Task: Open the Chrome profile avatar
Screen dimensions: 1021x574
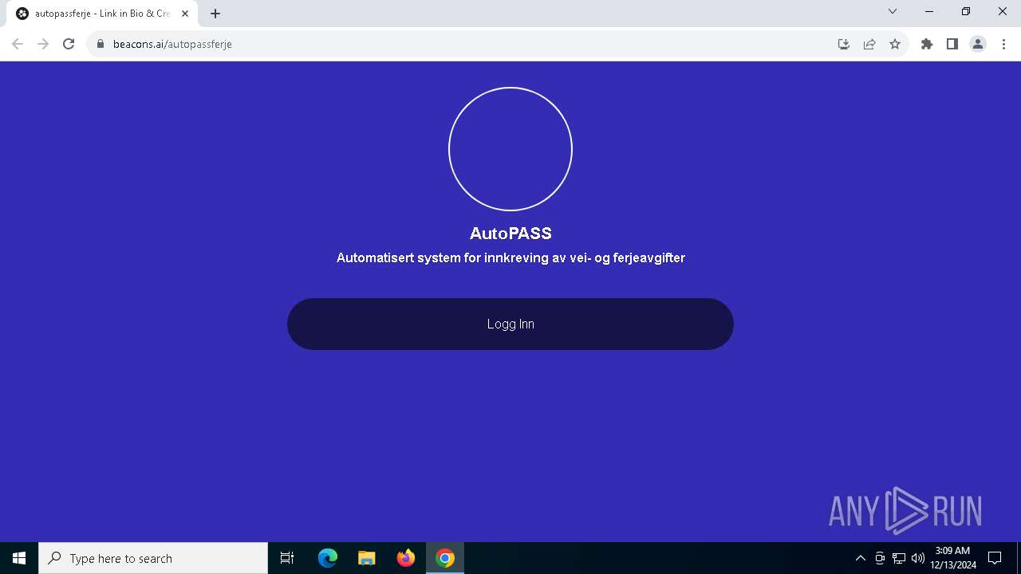Action: [978, 44]
